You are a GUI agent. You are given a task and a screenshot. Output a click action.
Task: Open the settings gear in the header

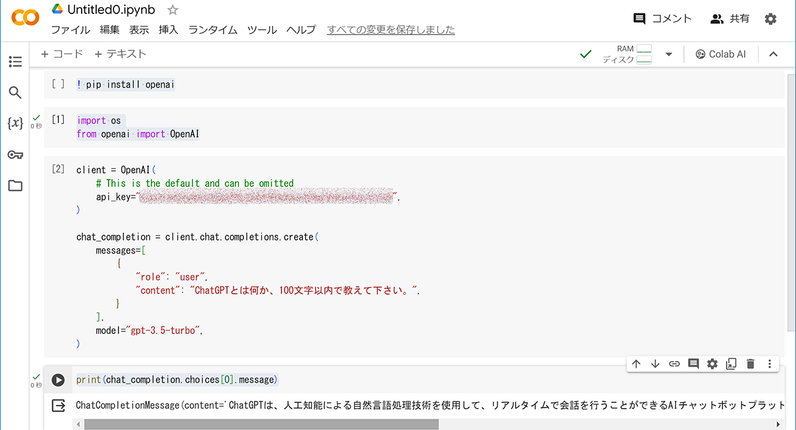pyautogui.click(x=770, y=19)
